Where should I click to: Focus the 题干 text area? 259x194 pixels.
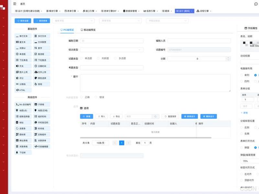[155, 83]
